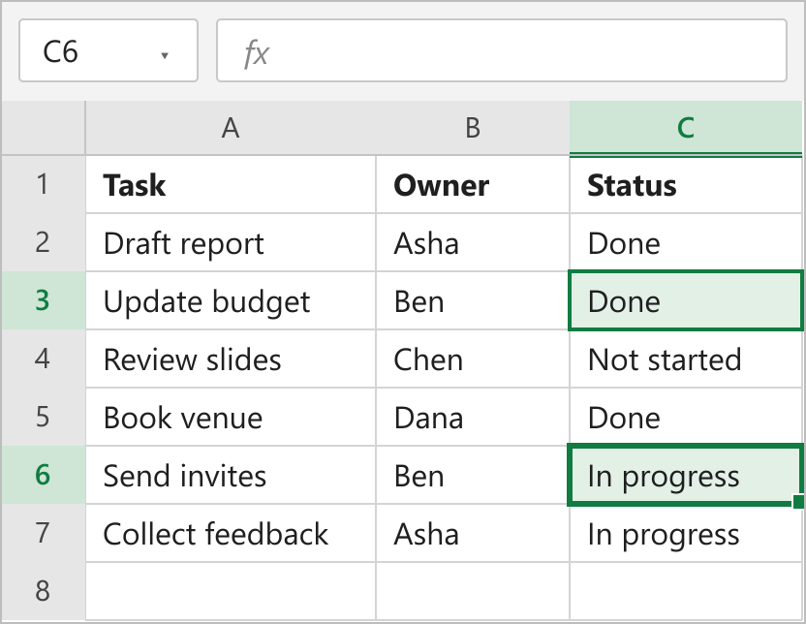Select the Draft report cell
Image resolution: width=806 pixels, height=624 pixels.
pos(231,242)
